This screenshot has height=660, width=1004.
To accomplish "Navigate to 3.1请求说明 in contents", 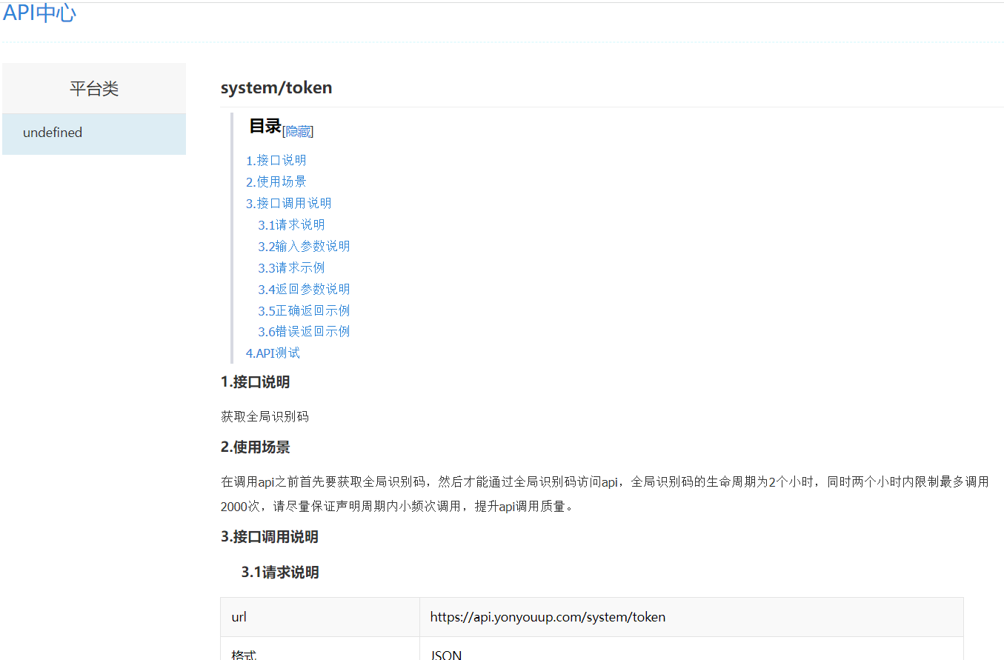I will (x=291, y=225).
